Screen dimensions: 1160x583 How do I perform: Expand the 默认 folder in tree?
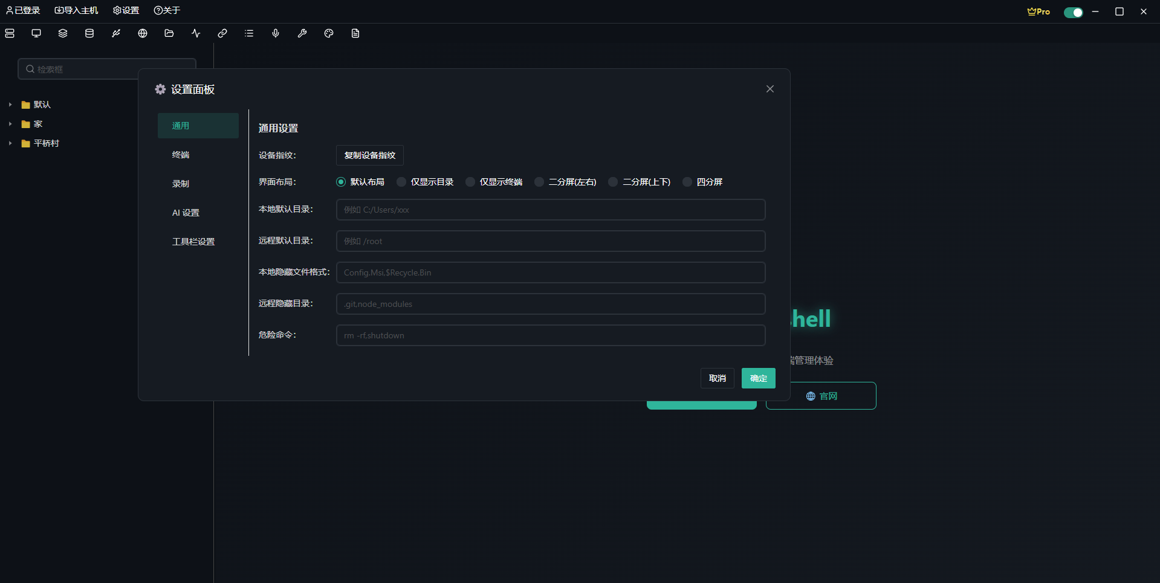point(10,105)
